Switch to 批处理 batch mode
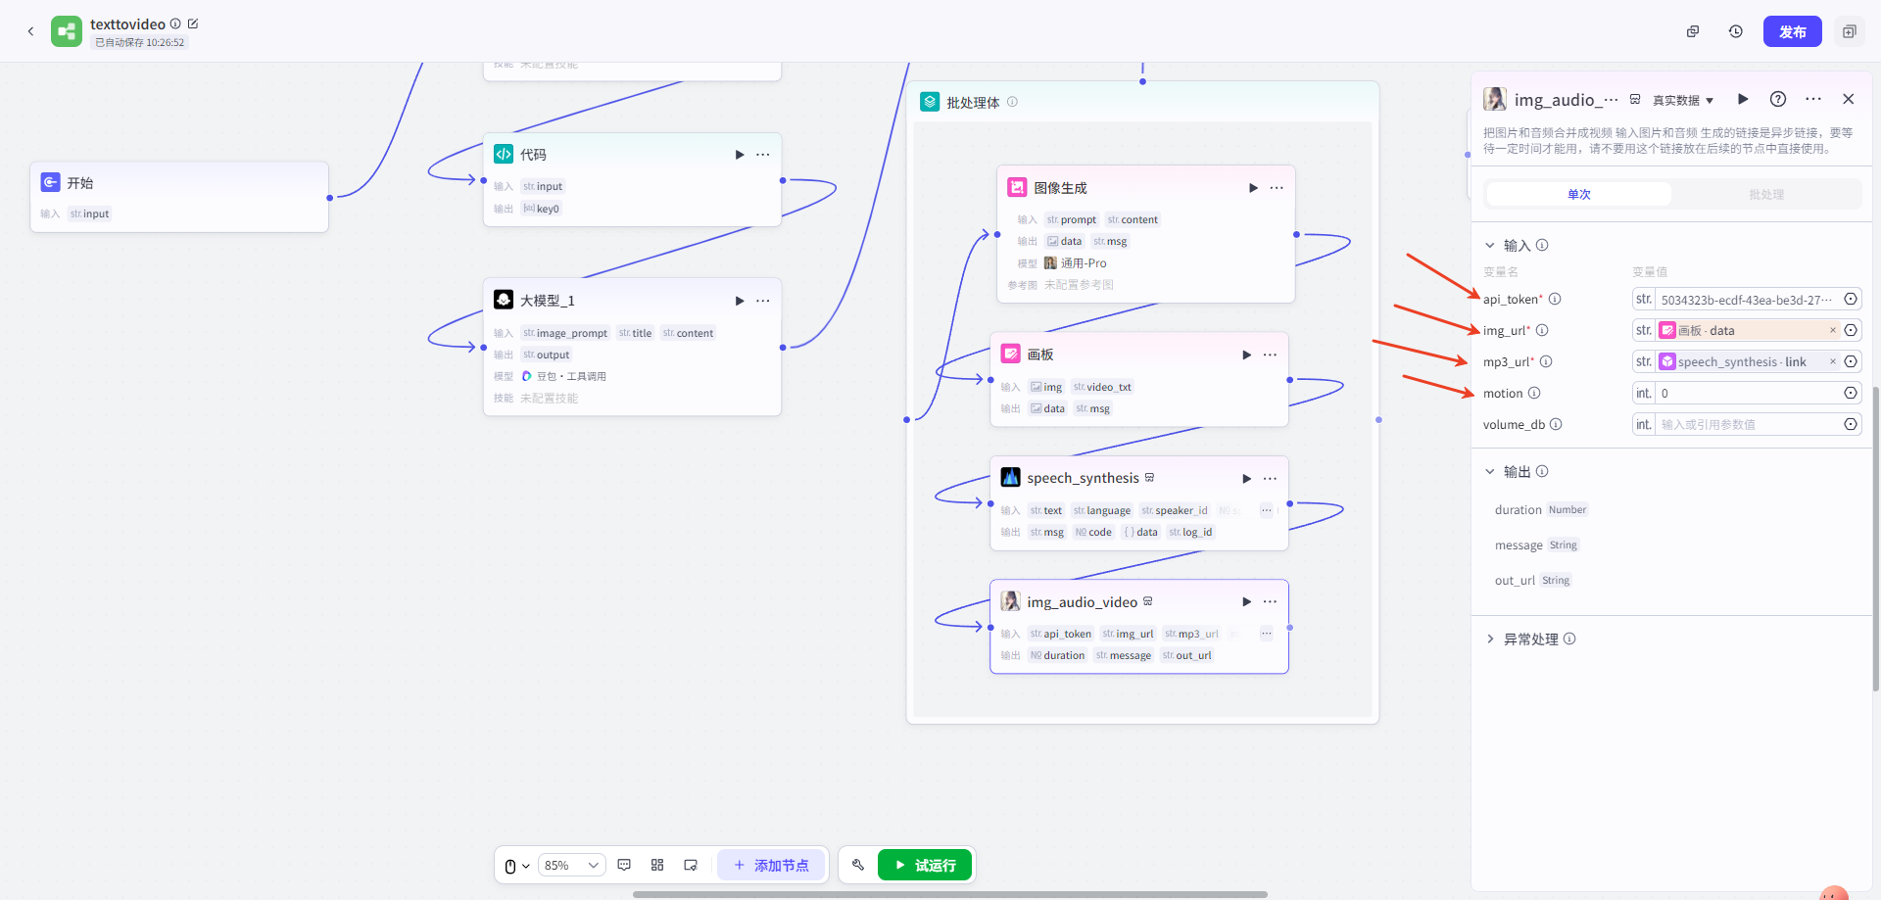The image size is (1881, 900). pyautogui.click(x=1766, y=194)
